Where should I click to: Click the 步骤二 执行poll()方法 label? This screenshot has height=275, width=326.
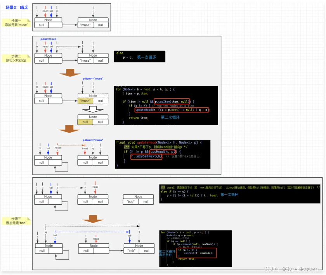[16, 58]
